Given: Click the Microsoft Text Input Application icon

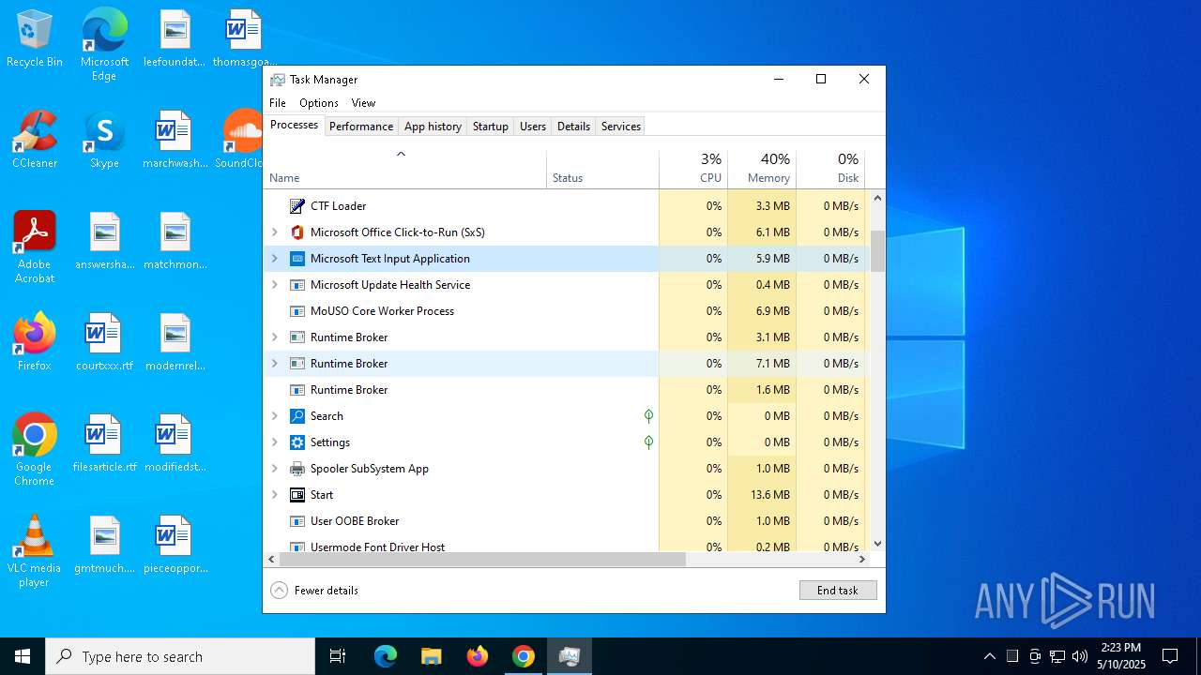Looking at the screenshot, I should point(297,258).
